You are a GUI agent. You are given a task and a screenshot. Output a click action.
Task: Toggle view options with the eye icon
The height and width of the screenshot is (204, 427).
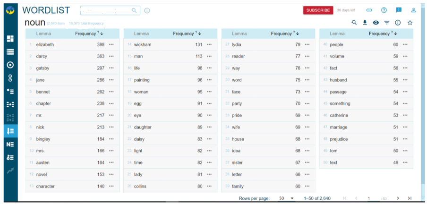tap(376, 23)
